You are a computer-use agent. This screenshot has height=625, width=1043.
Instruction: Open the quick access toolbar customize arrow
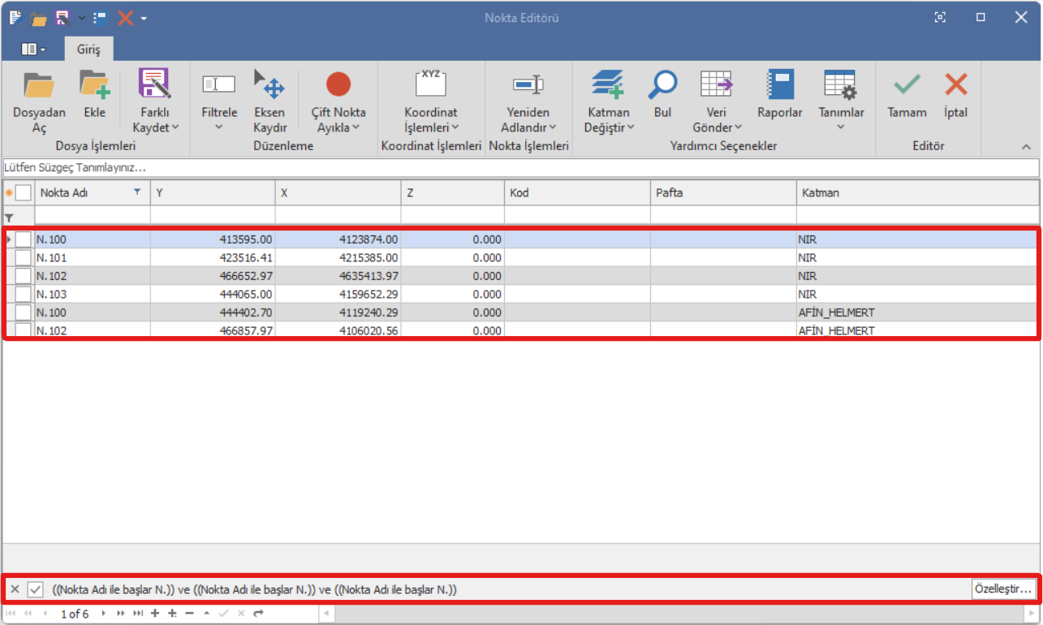(144, 18)
